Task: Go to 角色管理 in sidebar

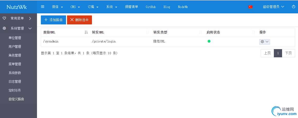Action: [15, 55]
